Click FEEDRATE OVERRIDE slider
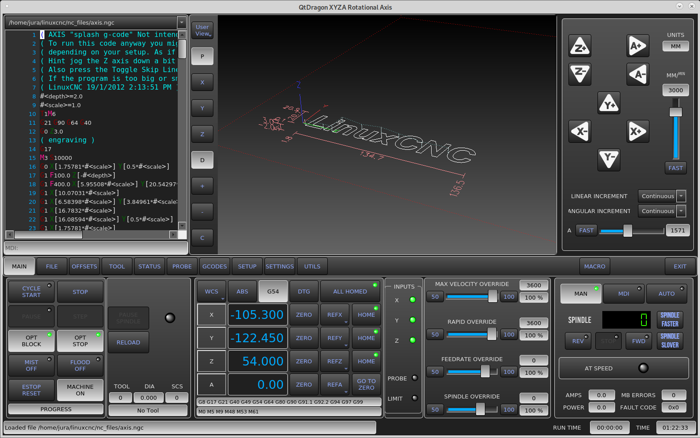The width and height of the screenshot is (700, 438). point(472,372)
